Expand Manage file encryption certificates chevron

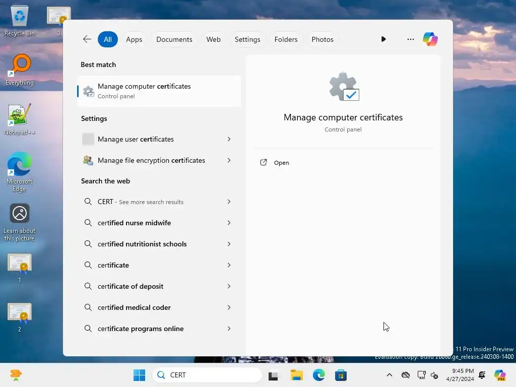point(229,160)
